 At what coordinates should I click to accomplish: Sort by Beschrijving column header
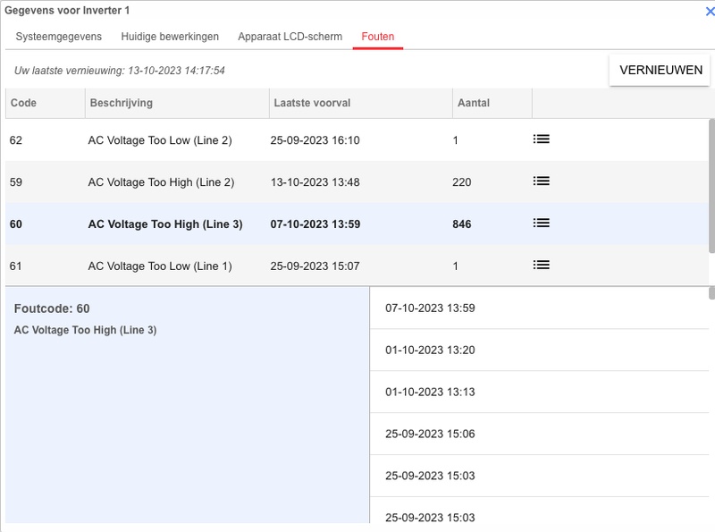click(121, 103)
